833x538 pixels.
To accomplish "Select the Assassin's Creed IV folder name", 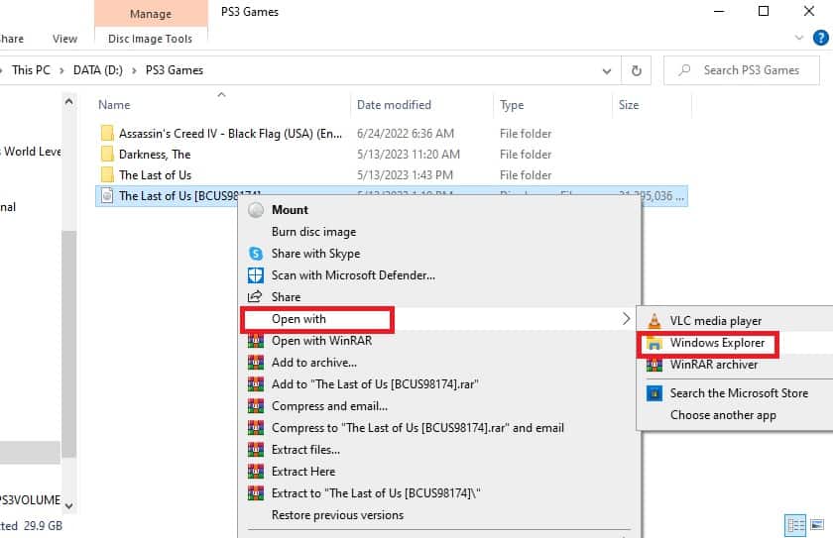I will point(230,133).
